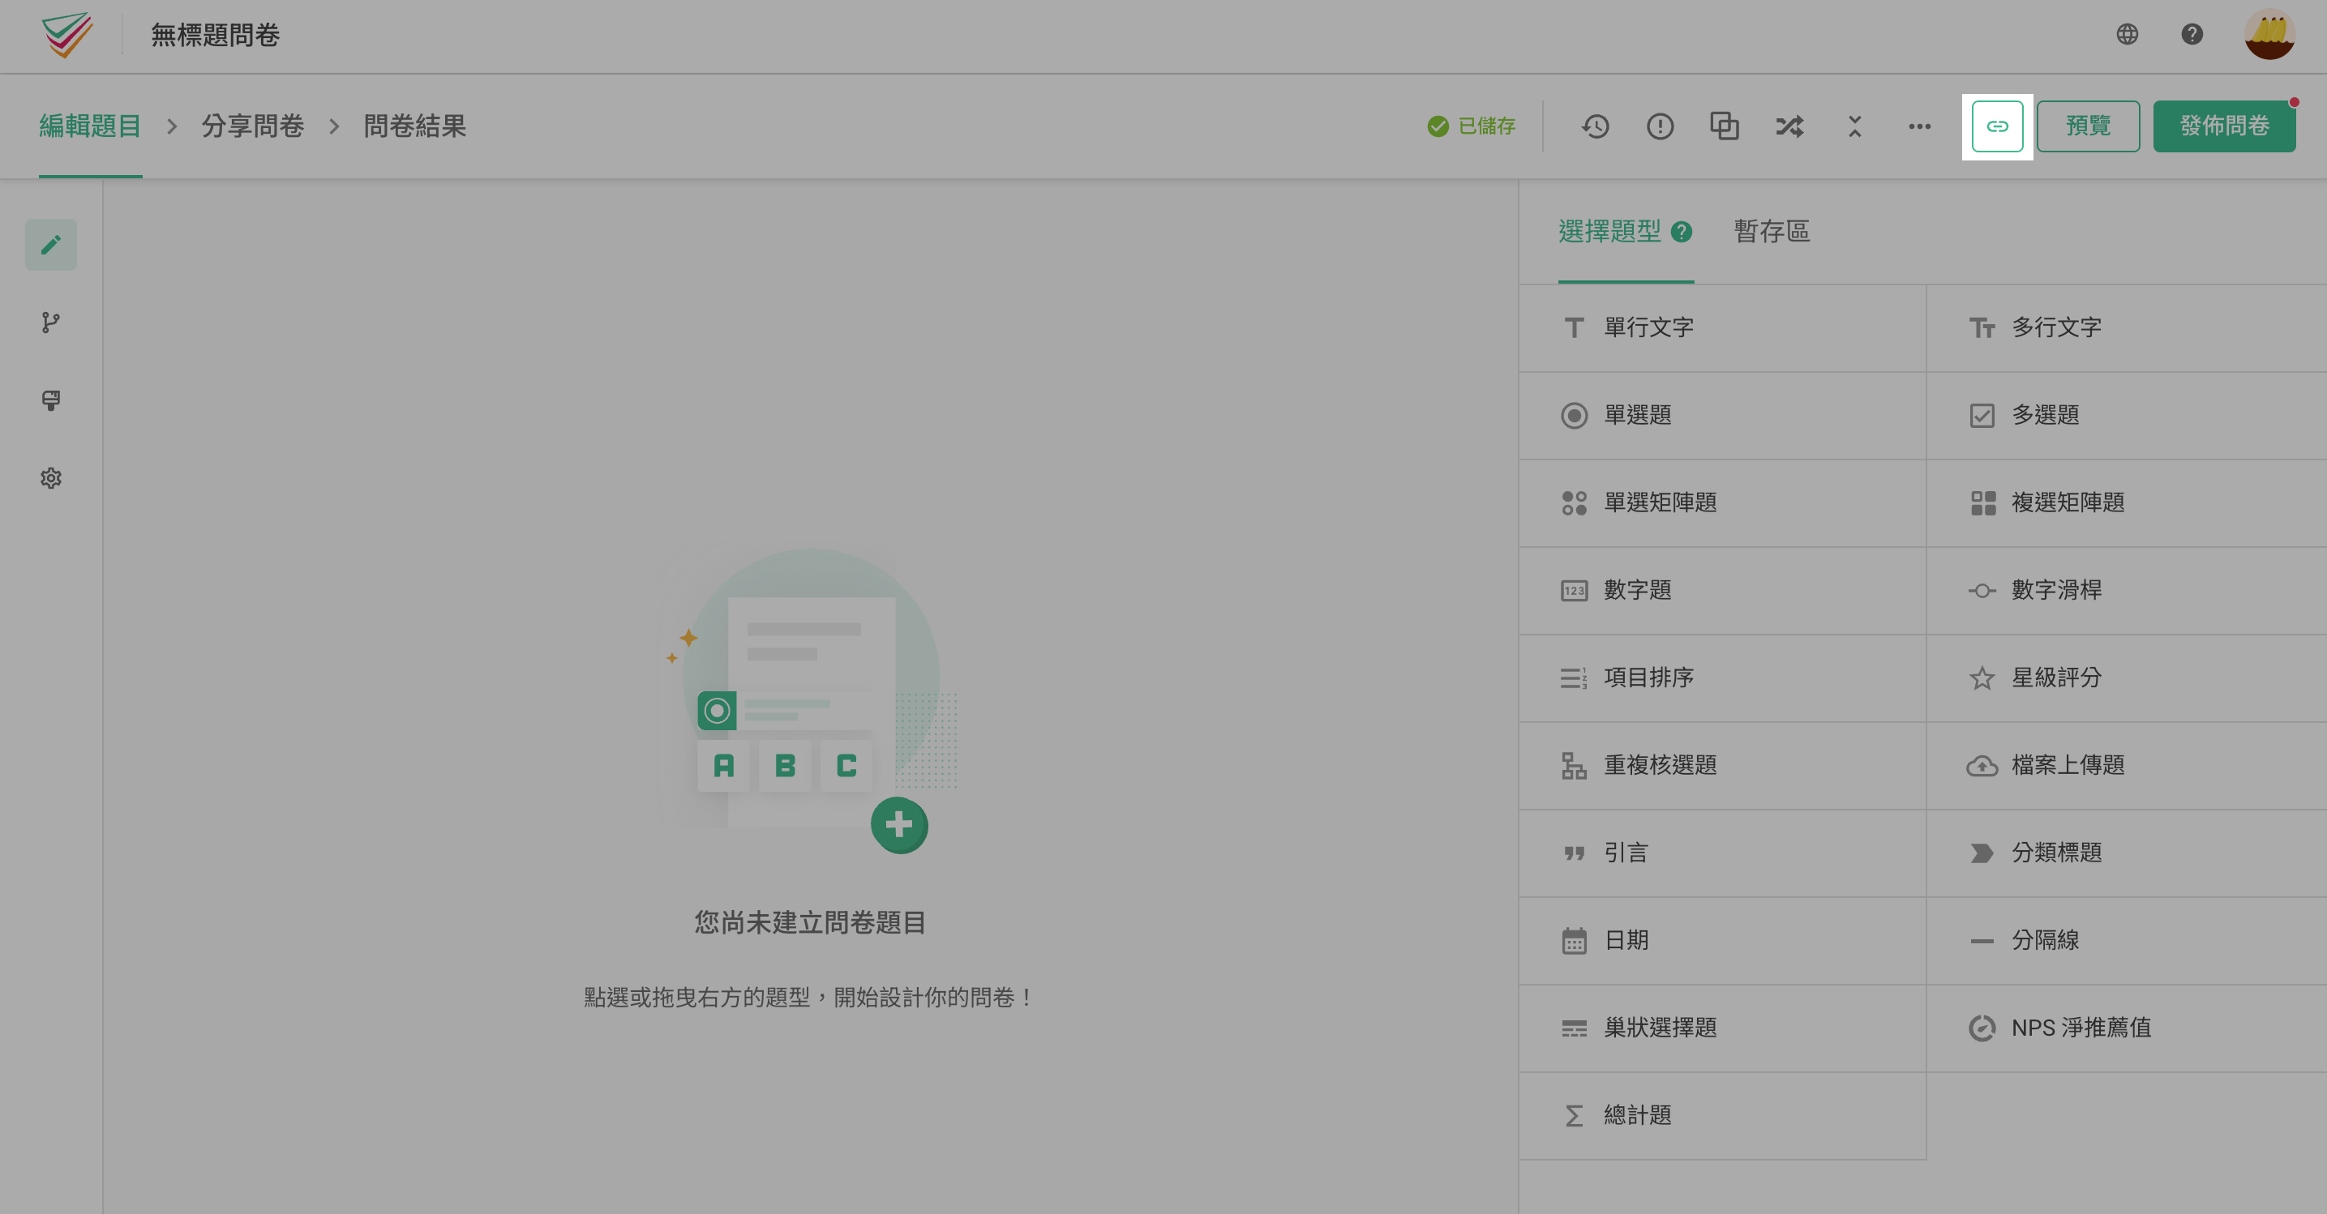Viewport: 2327px width, 1214px height.
Task: Click the SurveyCake logo
Action: (66, 35)
